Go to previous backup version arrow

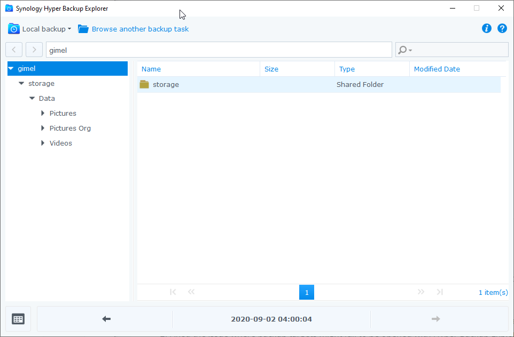click(x=106, y=319)
